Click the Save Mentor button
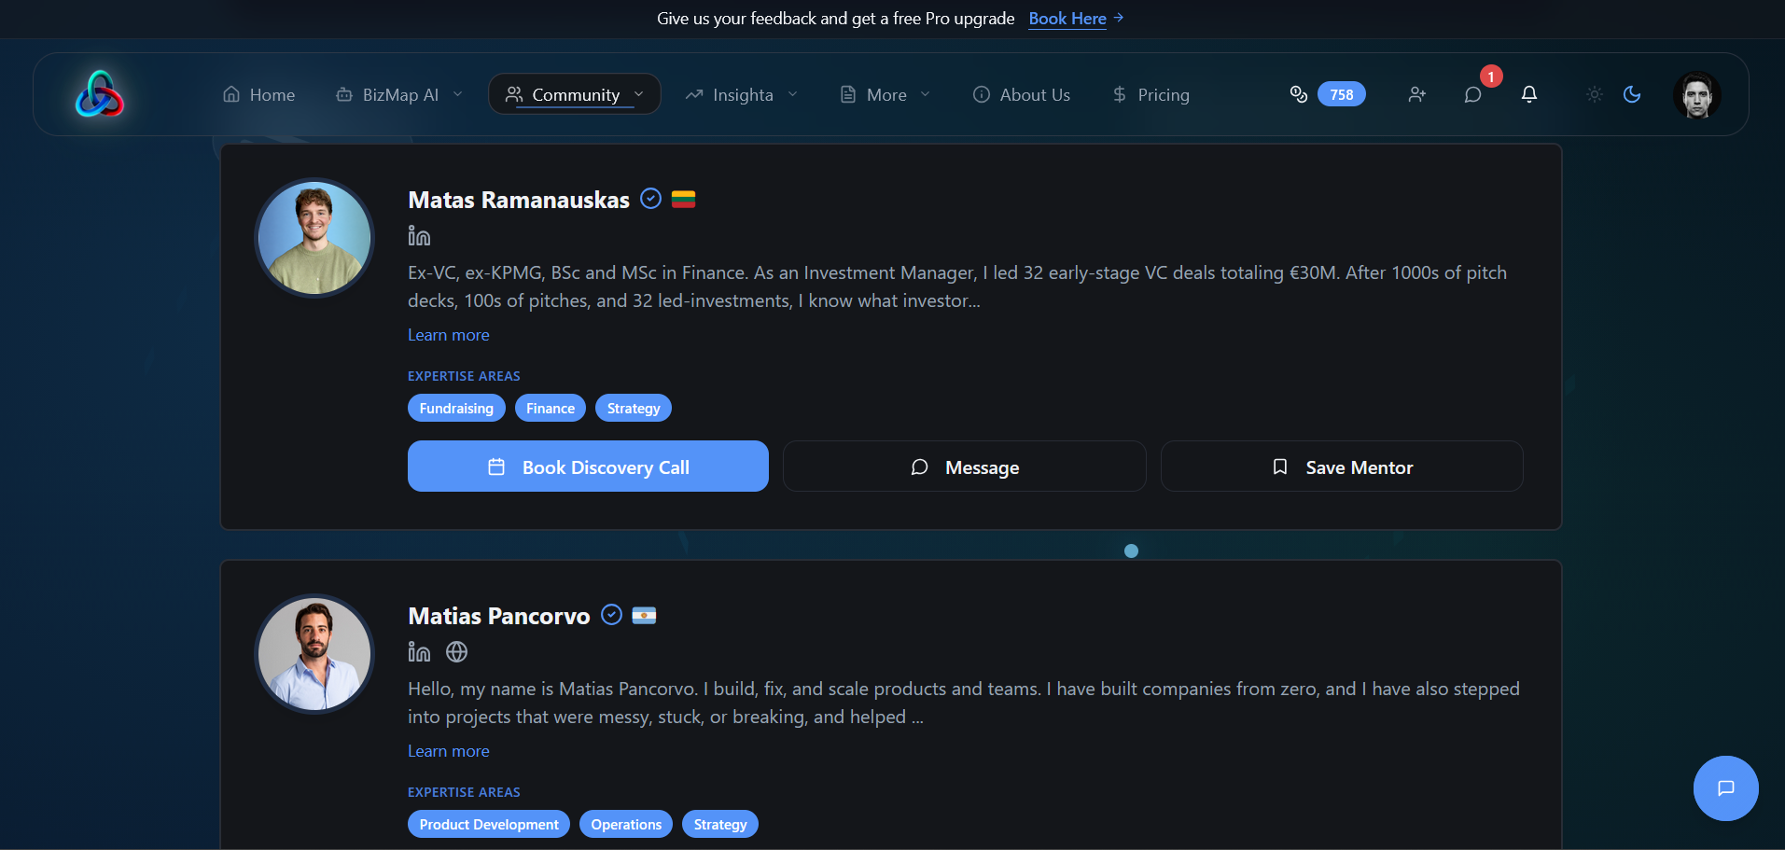Viewport: 1785px width, 850px height. pos(1342,467)
